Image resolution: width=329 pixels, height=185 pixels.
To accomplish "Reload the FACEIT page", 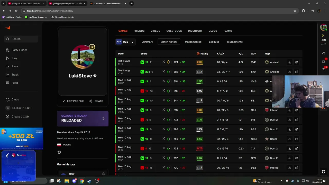I will click(x=16, y=11).
